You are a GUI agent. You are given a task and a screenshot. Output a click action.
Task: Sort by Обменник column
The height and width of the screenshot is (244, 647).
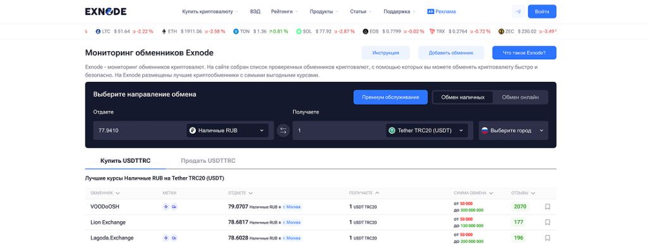pos(106,193)
